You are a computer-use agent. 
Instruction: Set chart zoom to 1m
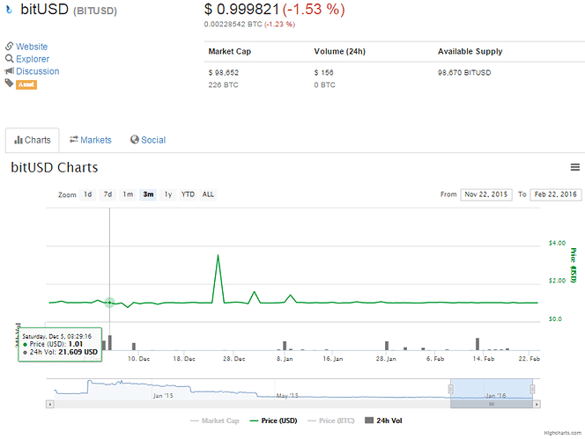coord(128,194)
